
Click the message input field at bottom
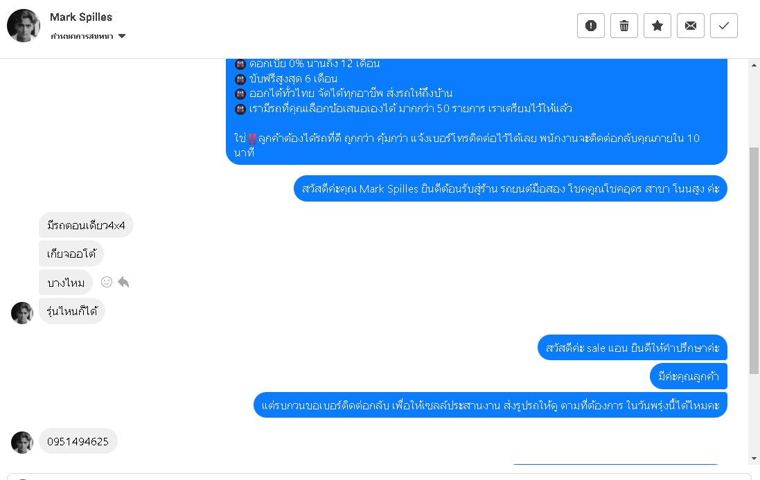[379, 477]
